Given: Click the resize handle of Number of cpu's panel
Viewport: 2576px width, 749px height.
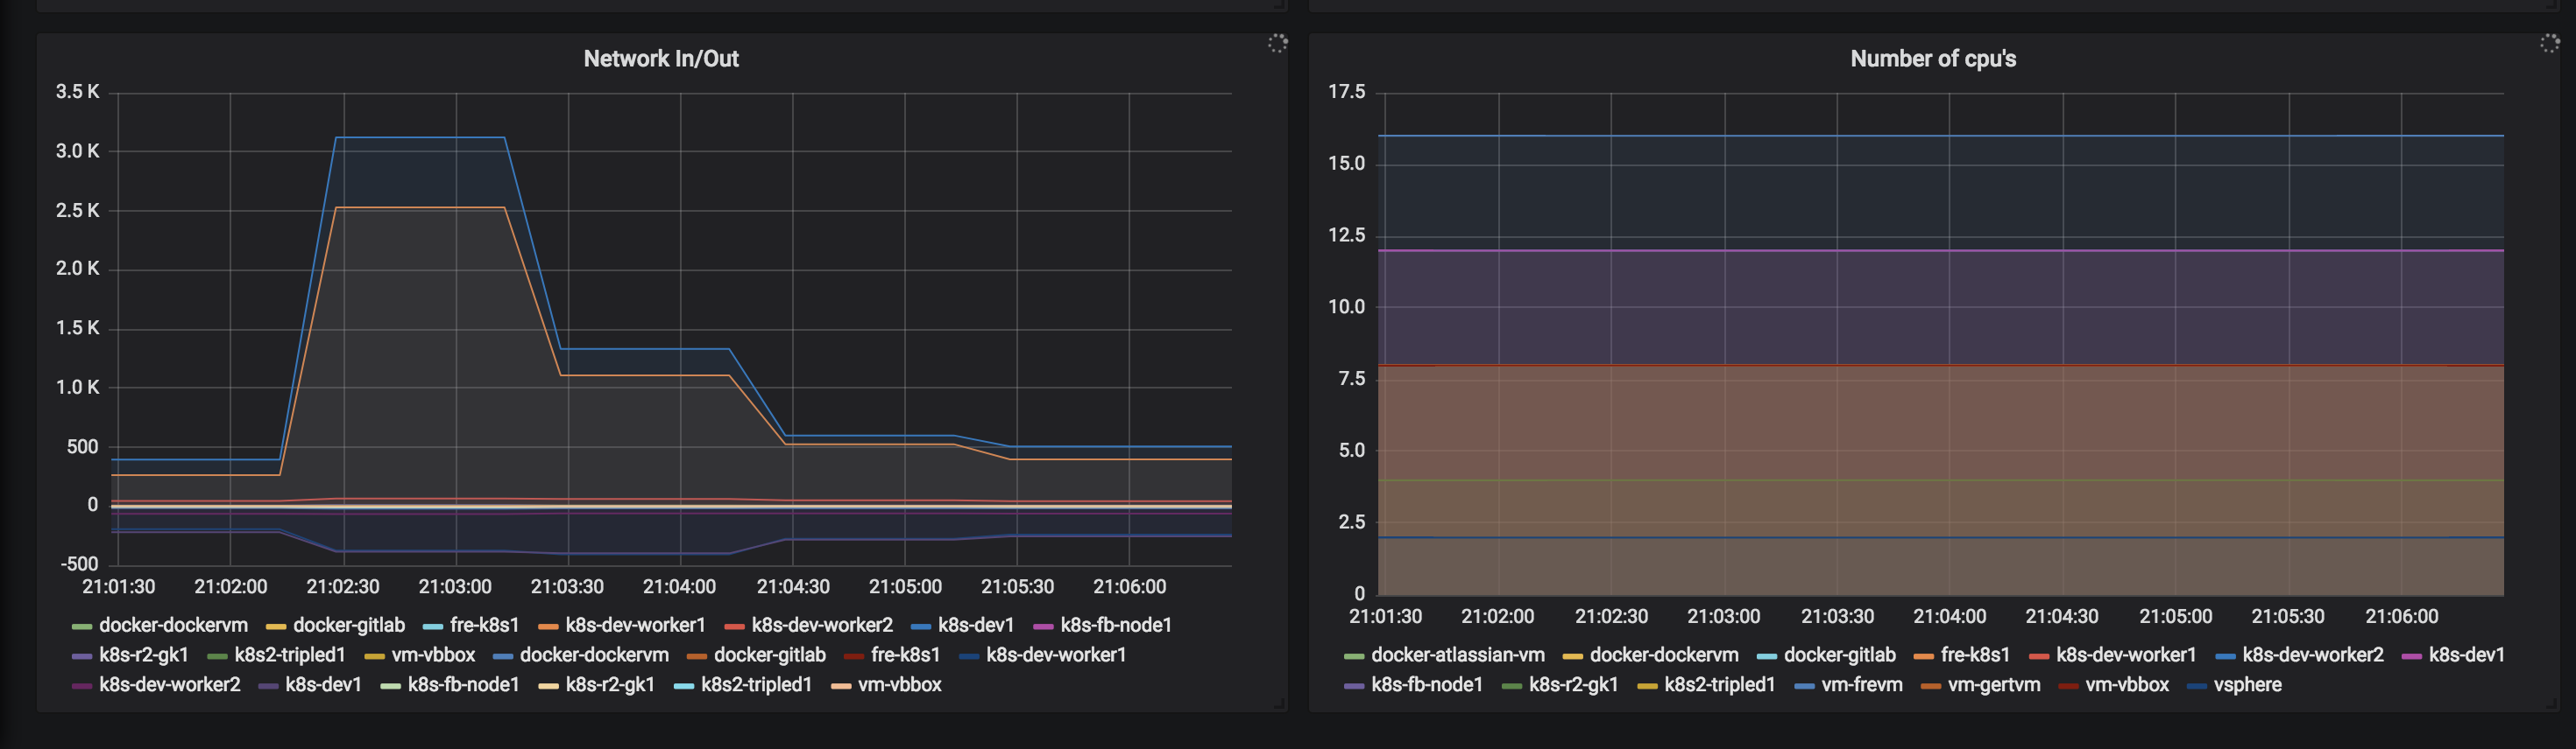Looking at the screenshot, I should (2551, 704).
